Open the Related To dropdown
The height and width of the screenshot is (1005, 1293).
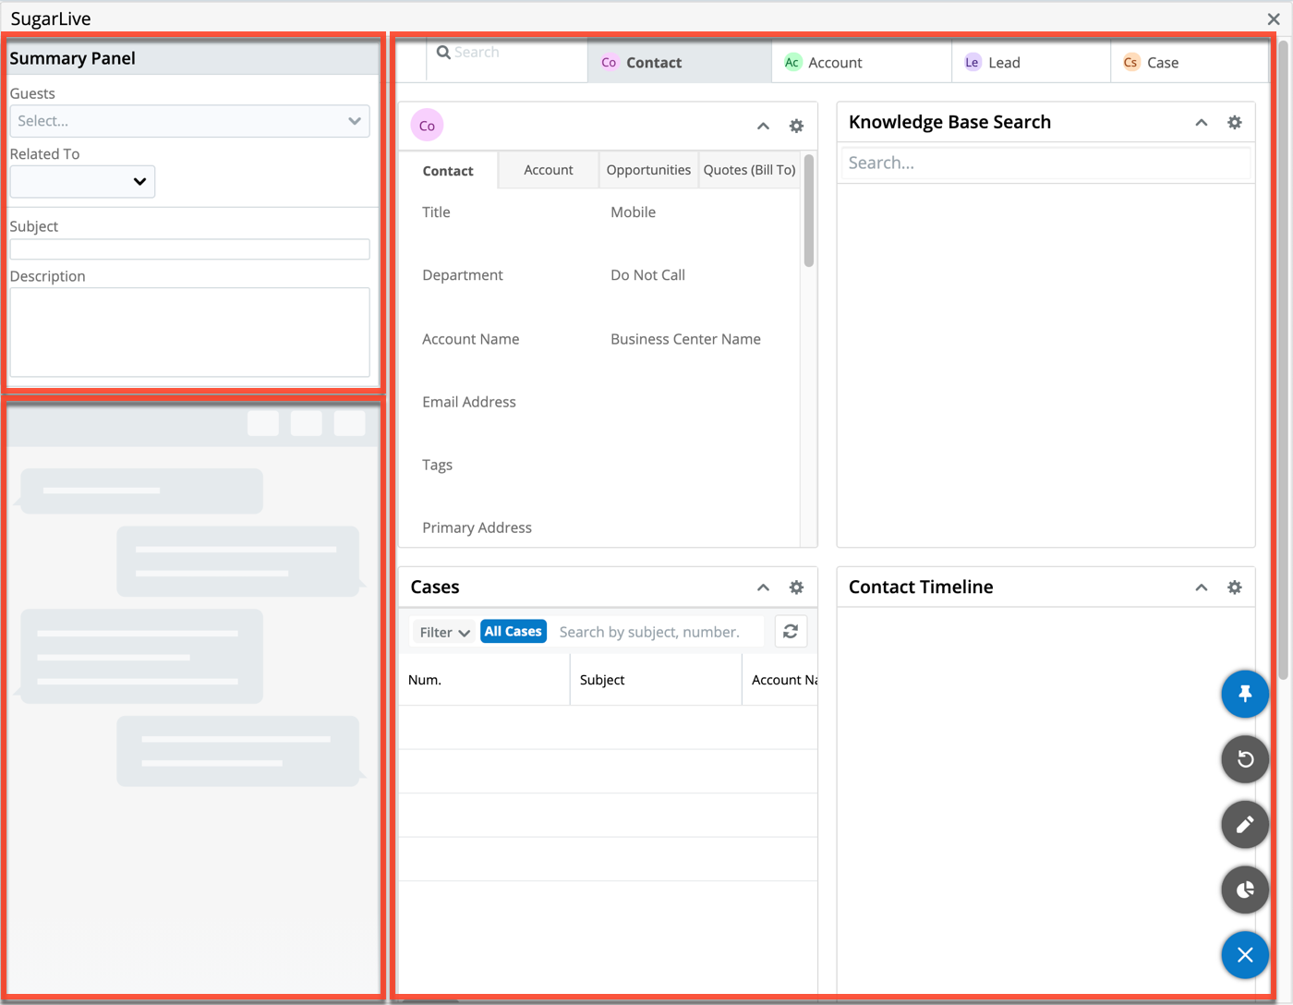[81, 181]
